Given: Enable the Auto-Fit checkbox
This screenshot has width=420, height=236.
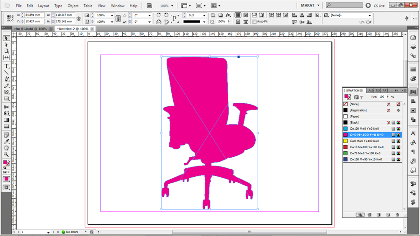Looking at the screenshot, I should click(x=254, y=21).
